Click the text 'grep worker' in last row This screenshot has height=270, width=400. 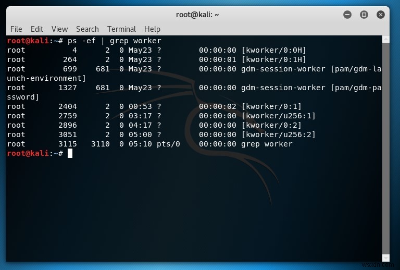[267, 144]
